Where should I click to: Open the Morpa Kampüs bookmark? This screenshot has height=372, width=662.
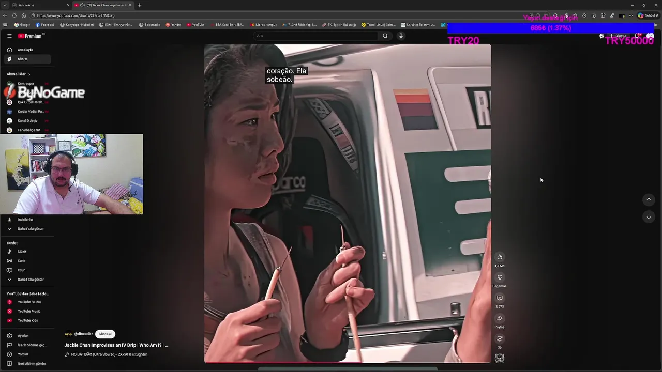[264, 25]
